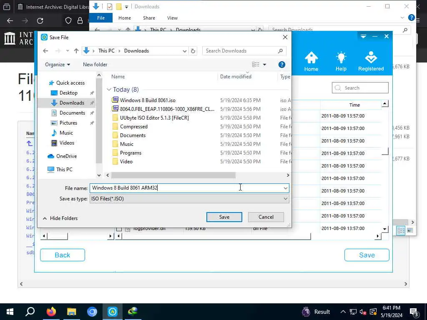The height and width of the screenshot is (320, 427).
Task: Create a New folder in Save File dialog
Action: 95,65
